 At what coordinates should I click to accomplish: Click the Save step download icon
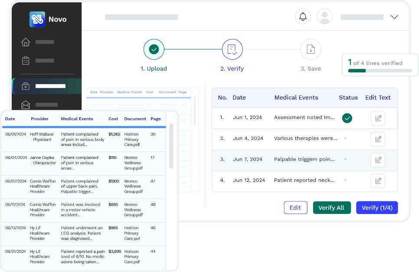pos(311,49)
